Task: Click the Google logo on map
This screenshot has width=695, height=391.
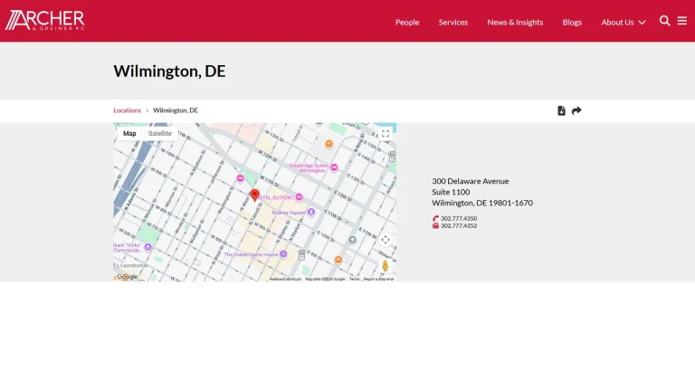Action: pyautogui.click(x=128, y=277)
